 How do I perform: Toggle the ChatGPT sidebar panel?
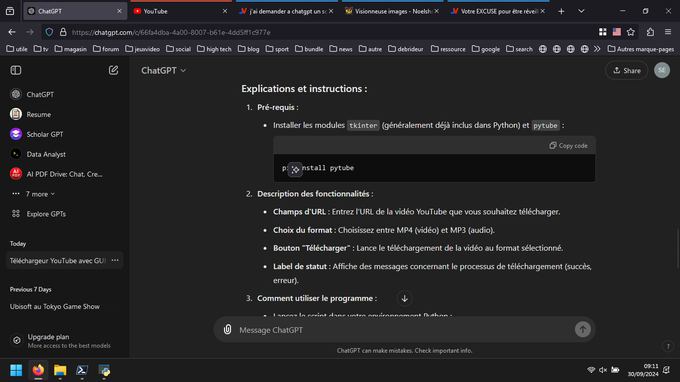point(16,70)
